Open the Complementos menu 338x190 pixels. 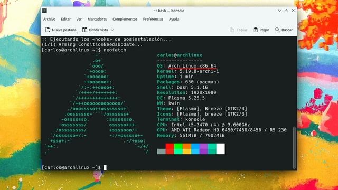[x=125, y=19]
